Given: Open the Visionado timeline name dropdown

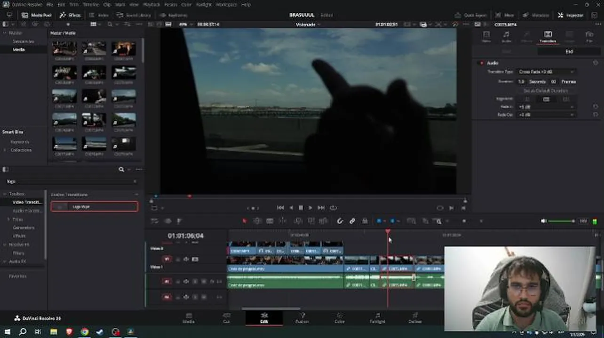Looking at the screenshot, I should [x=308, y=24].
